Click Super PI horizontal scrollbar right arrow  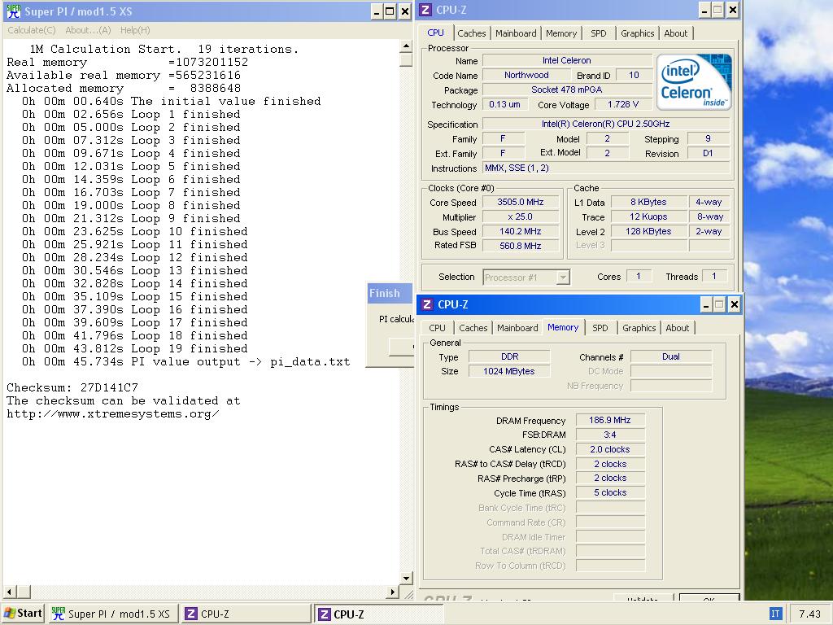pyautogui.click(x=393, y=592)
